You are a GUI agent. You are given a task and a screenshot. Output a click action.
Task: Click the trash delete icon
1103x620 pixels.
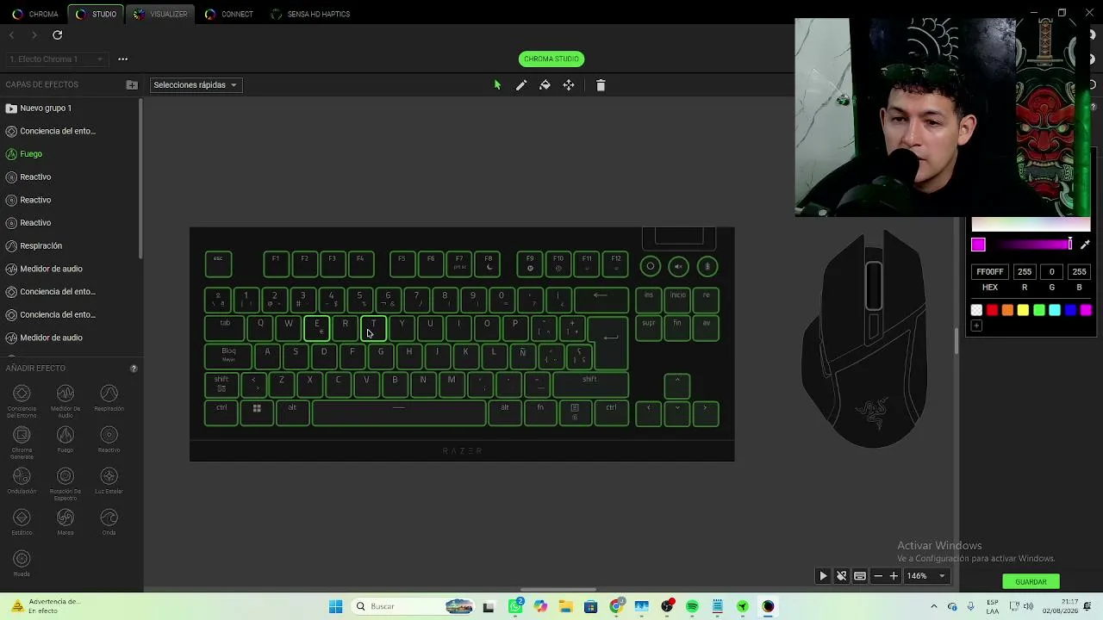click(601, 85)
